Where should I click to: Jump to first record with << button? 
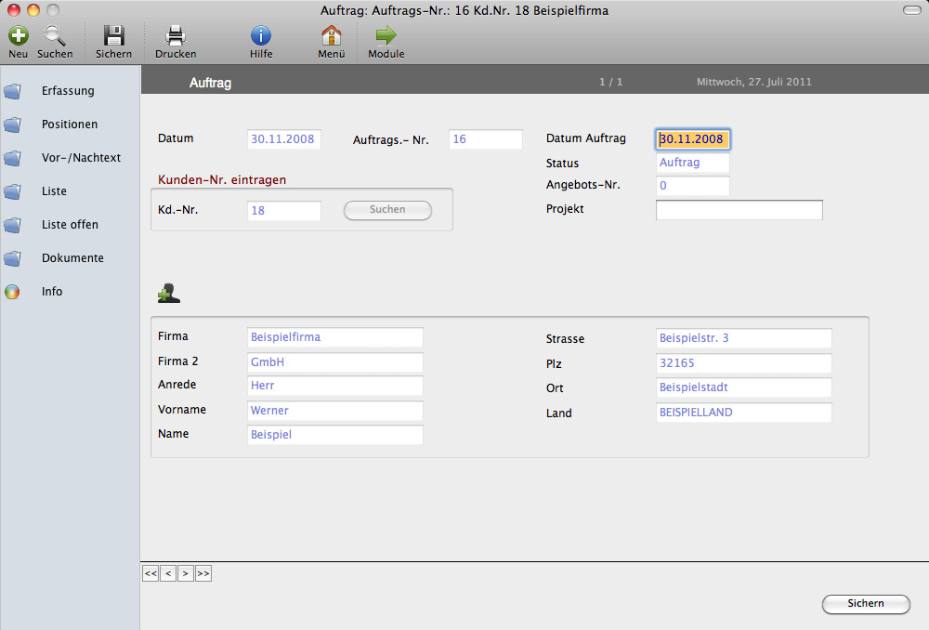tap(150, 574)
